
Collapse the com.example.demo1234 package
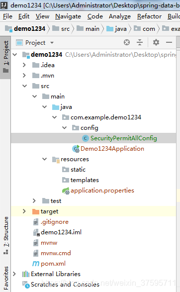pos(54,117)
